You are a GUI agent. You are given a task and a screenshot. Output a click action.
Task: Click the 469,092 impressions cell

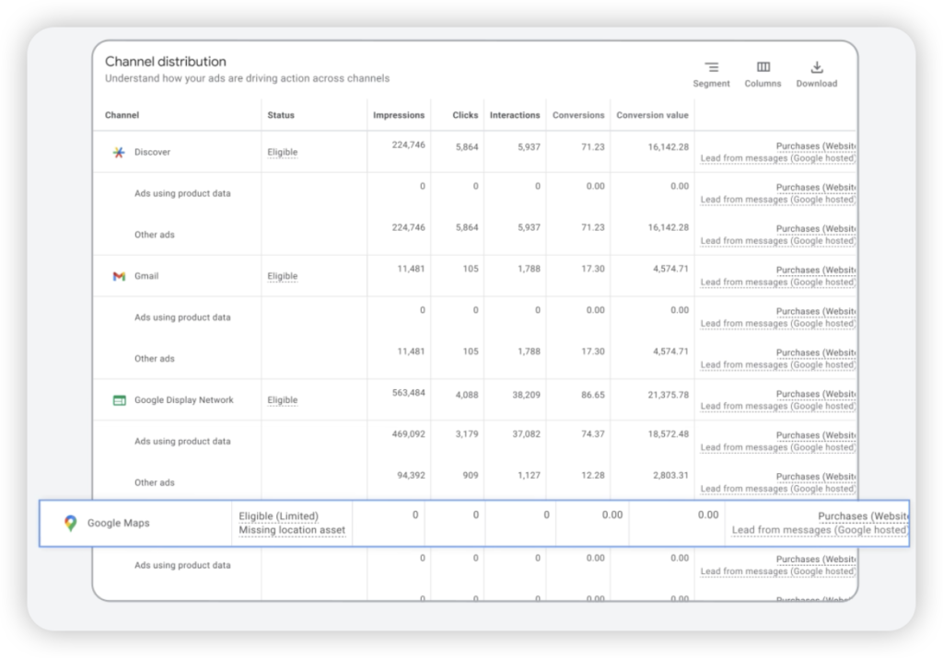(408, 433)
